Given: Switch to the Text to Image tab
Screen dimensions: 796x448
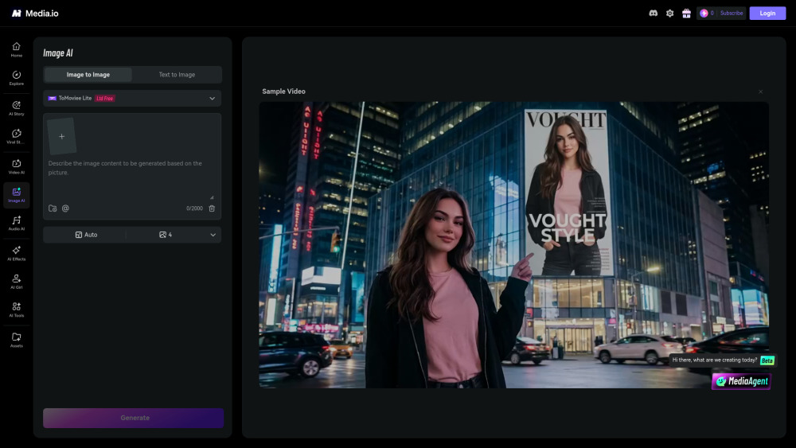Looking at the screenshot, I should point(177,75).
